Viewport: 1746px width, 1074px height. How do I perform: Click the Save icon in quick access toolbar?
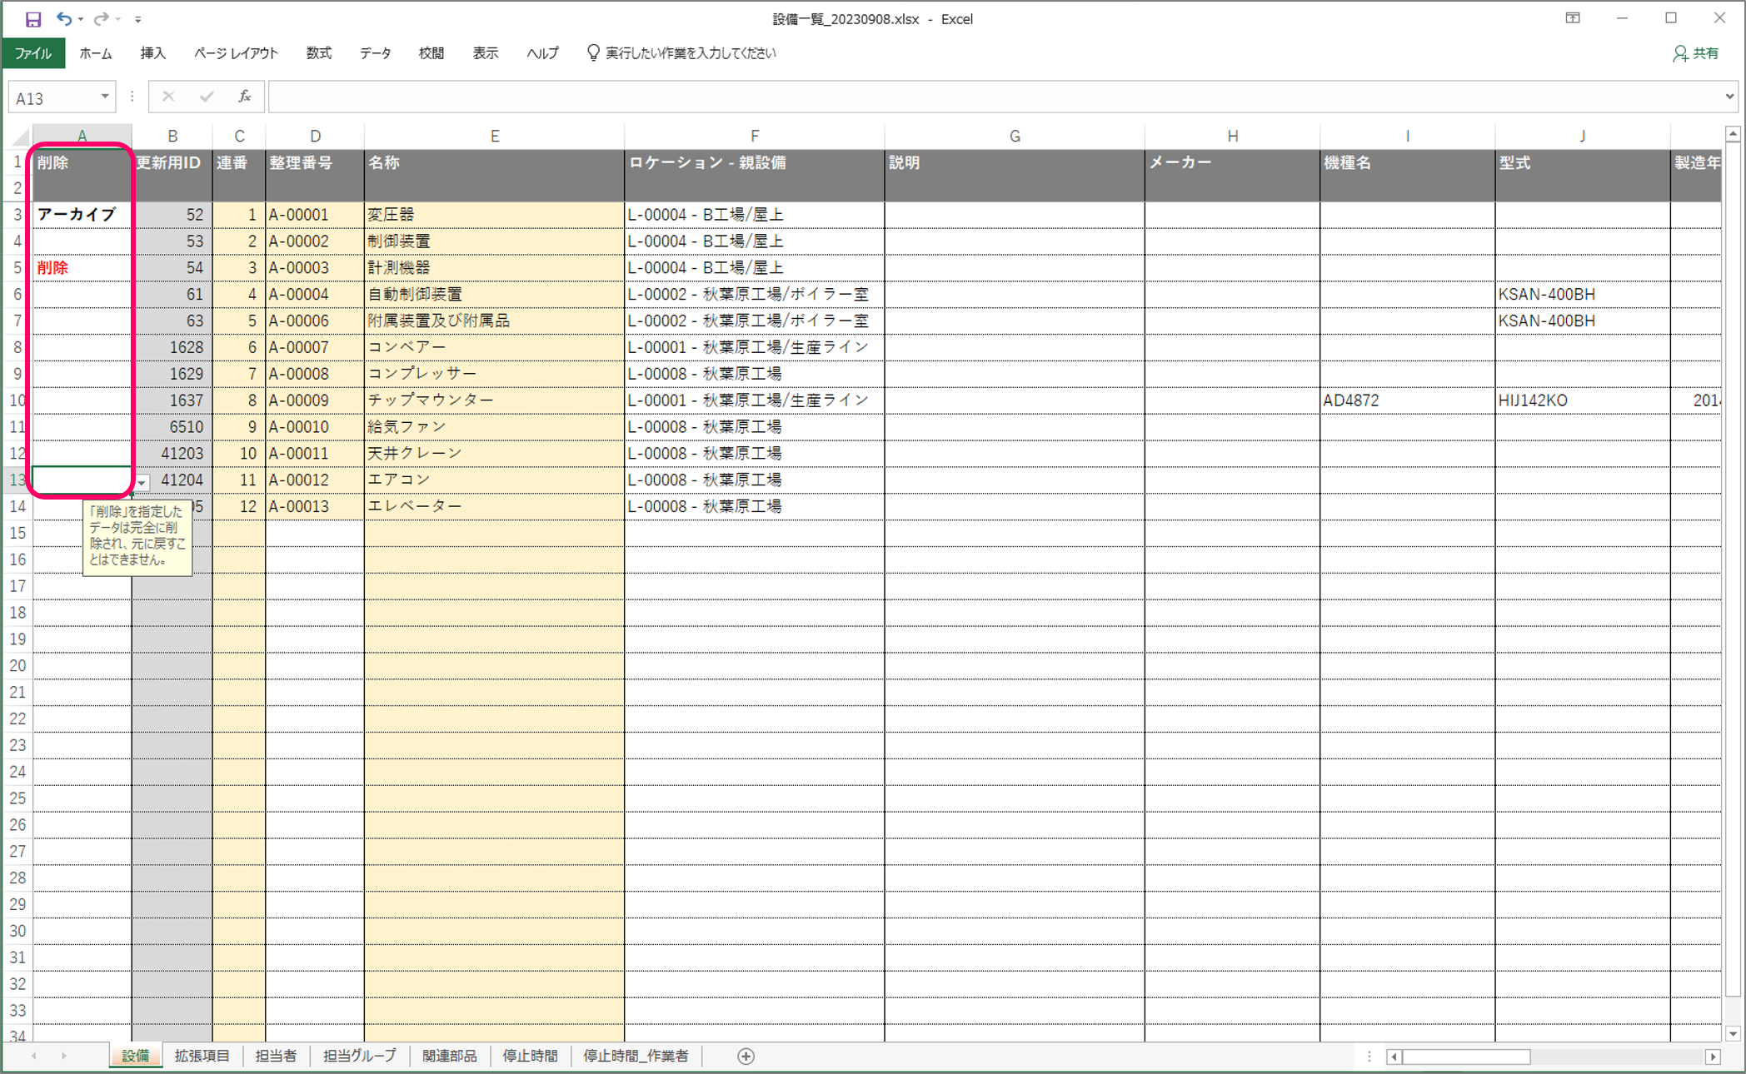point(33,18)
